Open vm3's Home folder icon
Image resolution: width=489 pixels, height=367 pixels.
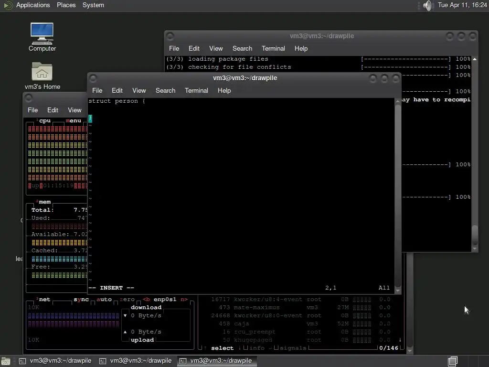coord(42,76)
